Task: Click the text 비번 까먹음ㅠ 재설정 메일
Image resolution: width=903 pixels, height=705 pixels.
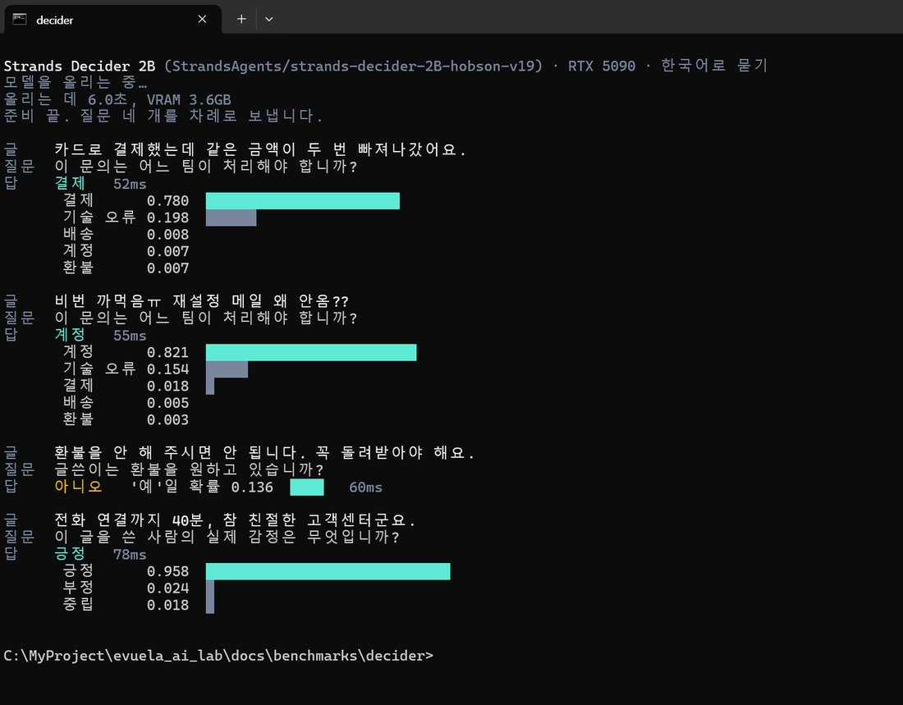Action: 158,301
